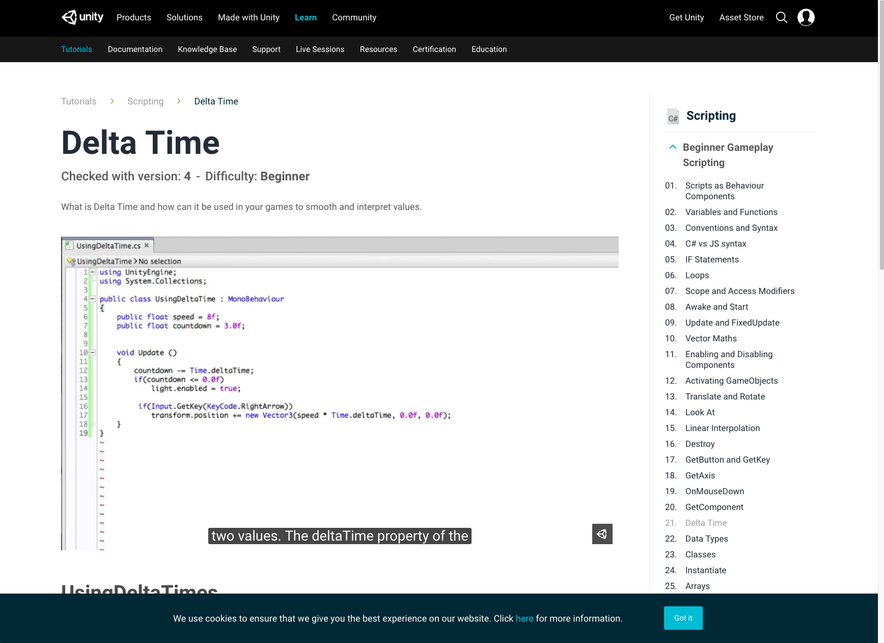Dismiss cookies with Got it button
The height and width of the screenshot is (643, 884).
[683, 618]
